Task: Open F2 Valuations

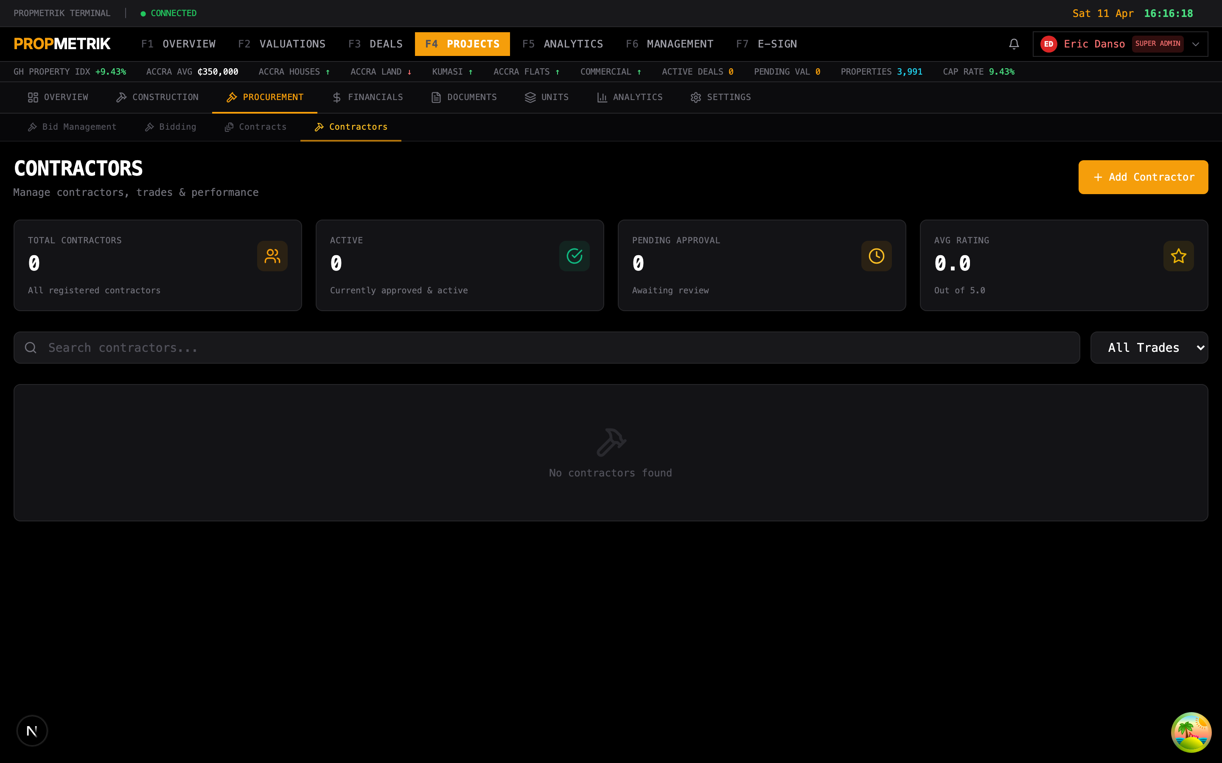Action: [282, 44]
